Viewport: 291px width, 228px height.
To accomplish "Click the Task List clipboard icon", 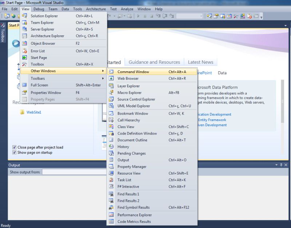I will point(111,180).
